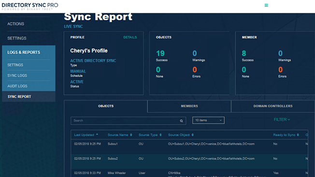Click Subou1 row's No ready-to-sync value
The image size is (315, 177).
(275, 144)
